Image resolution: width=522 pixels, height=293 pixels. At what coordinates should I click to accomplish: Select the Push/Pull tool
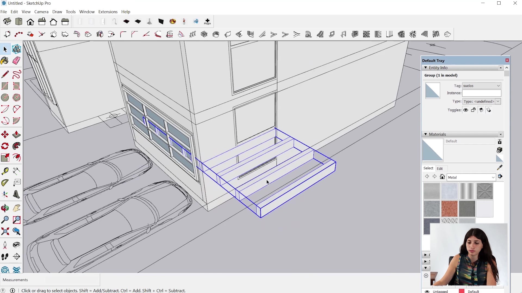click(x=16, y=134)
